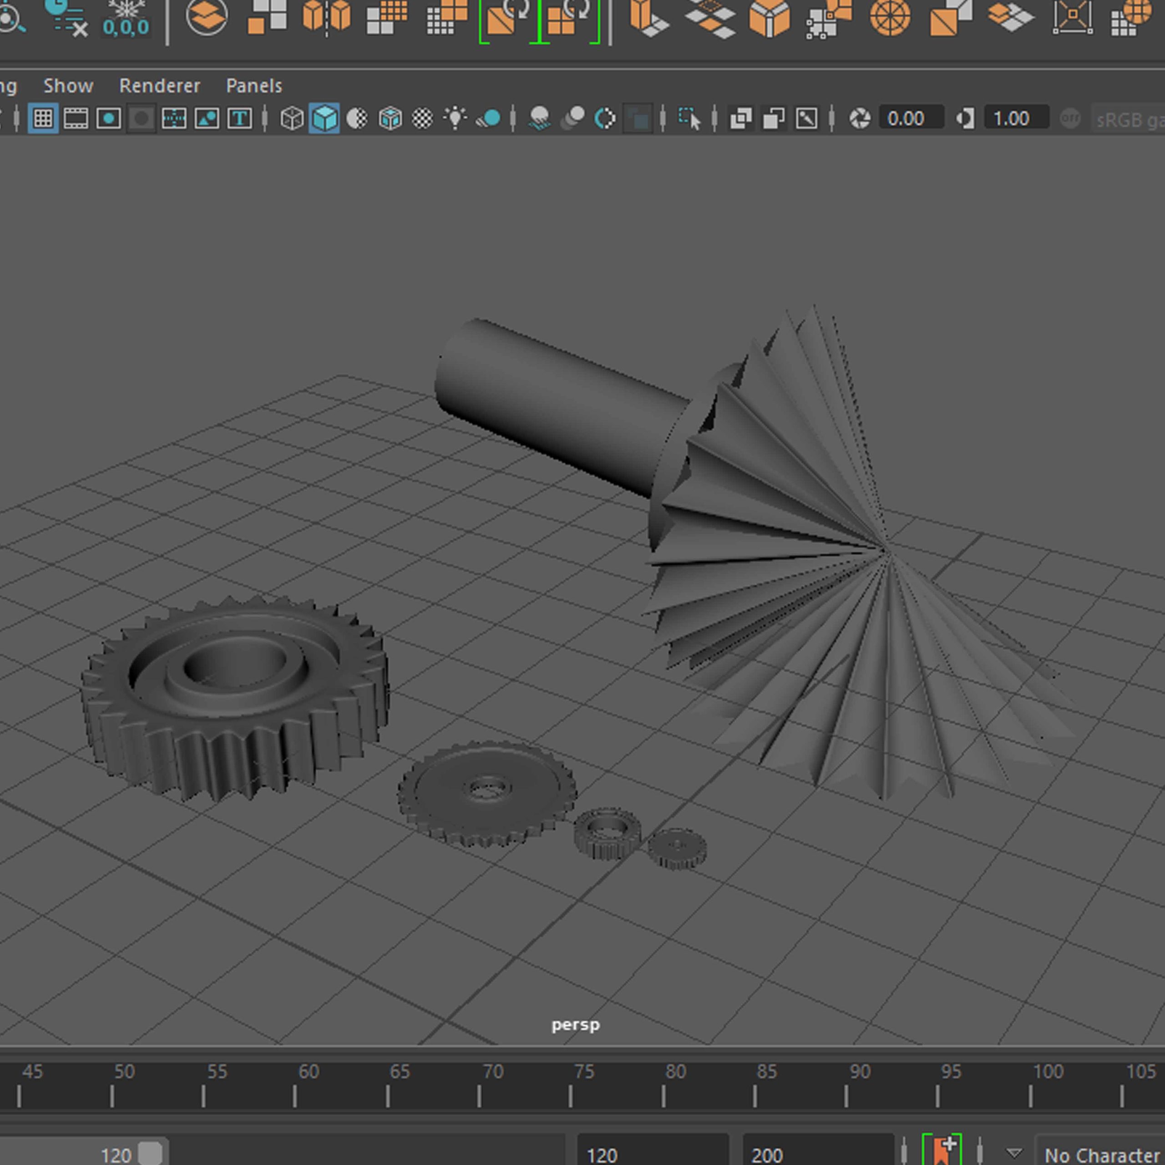Toggle Use All Lights bulb icon
Viewport: 1165px width, 1165px height.
click(455, 118)
